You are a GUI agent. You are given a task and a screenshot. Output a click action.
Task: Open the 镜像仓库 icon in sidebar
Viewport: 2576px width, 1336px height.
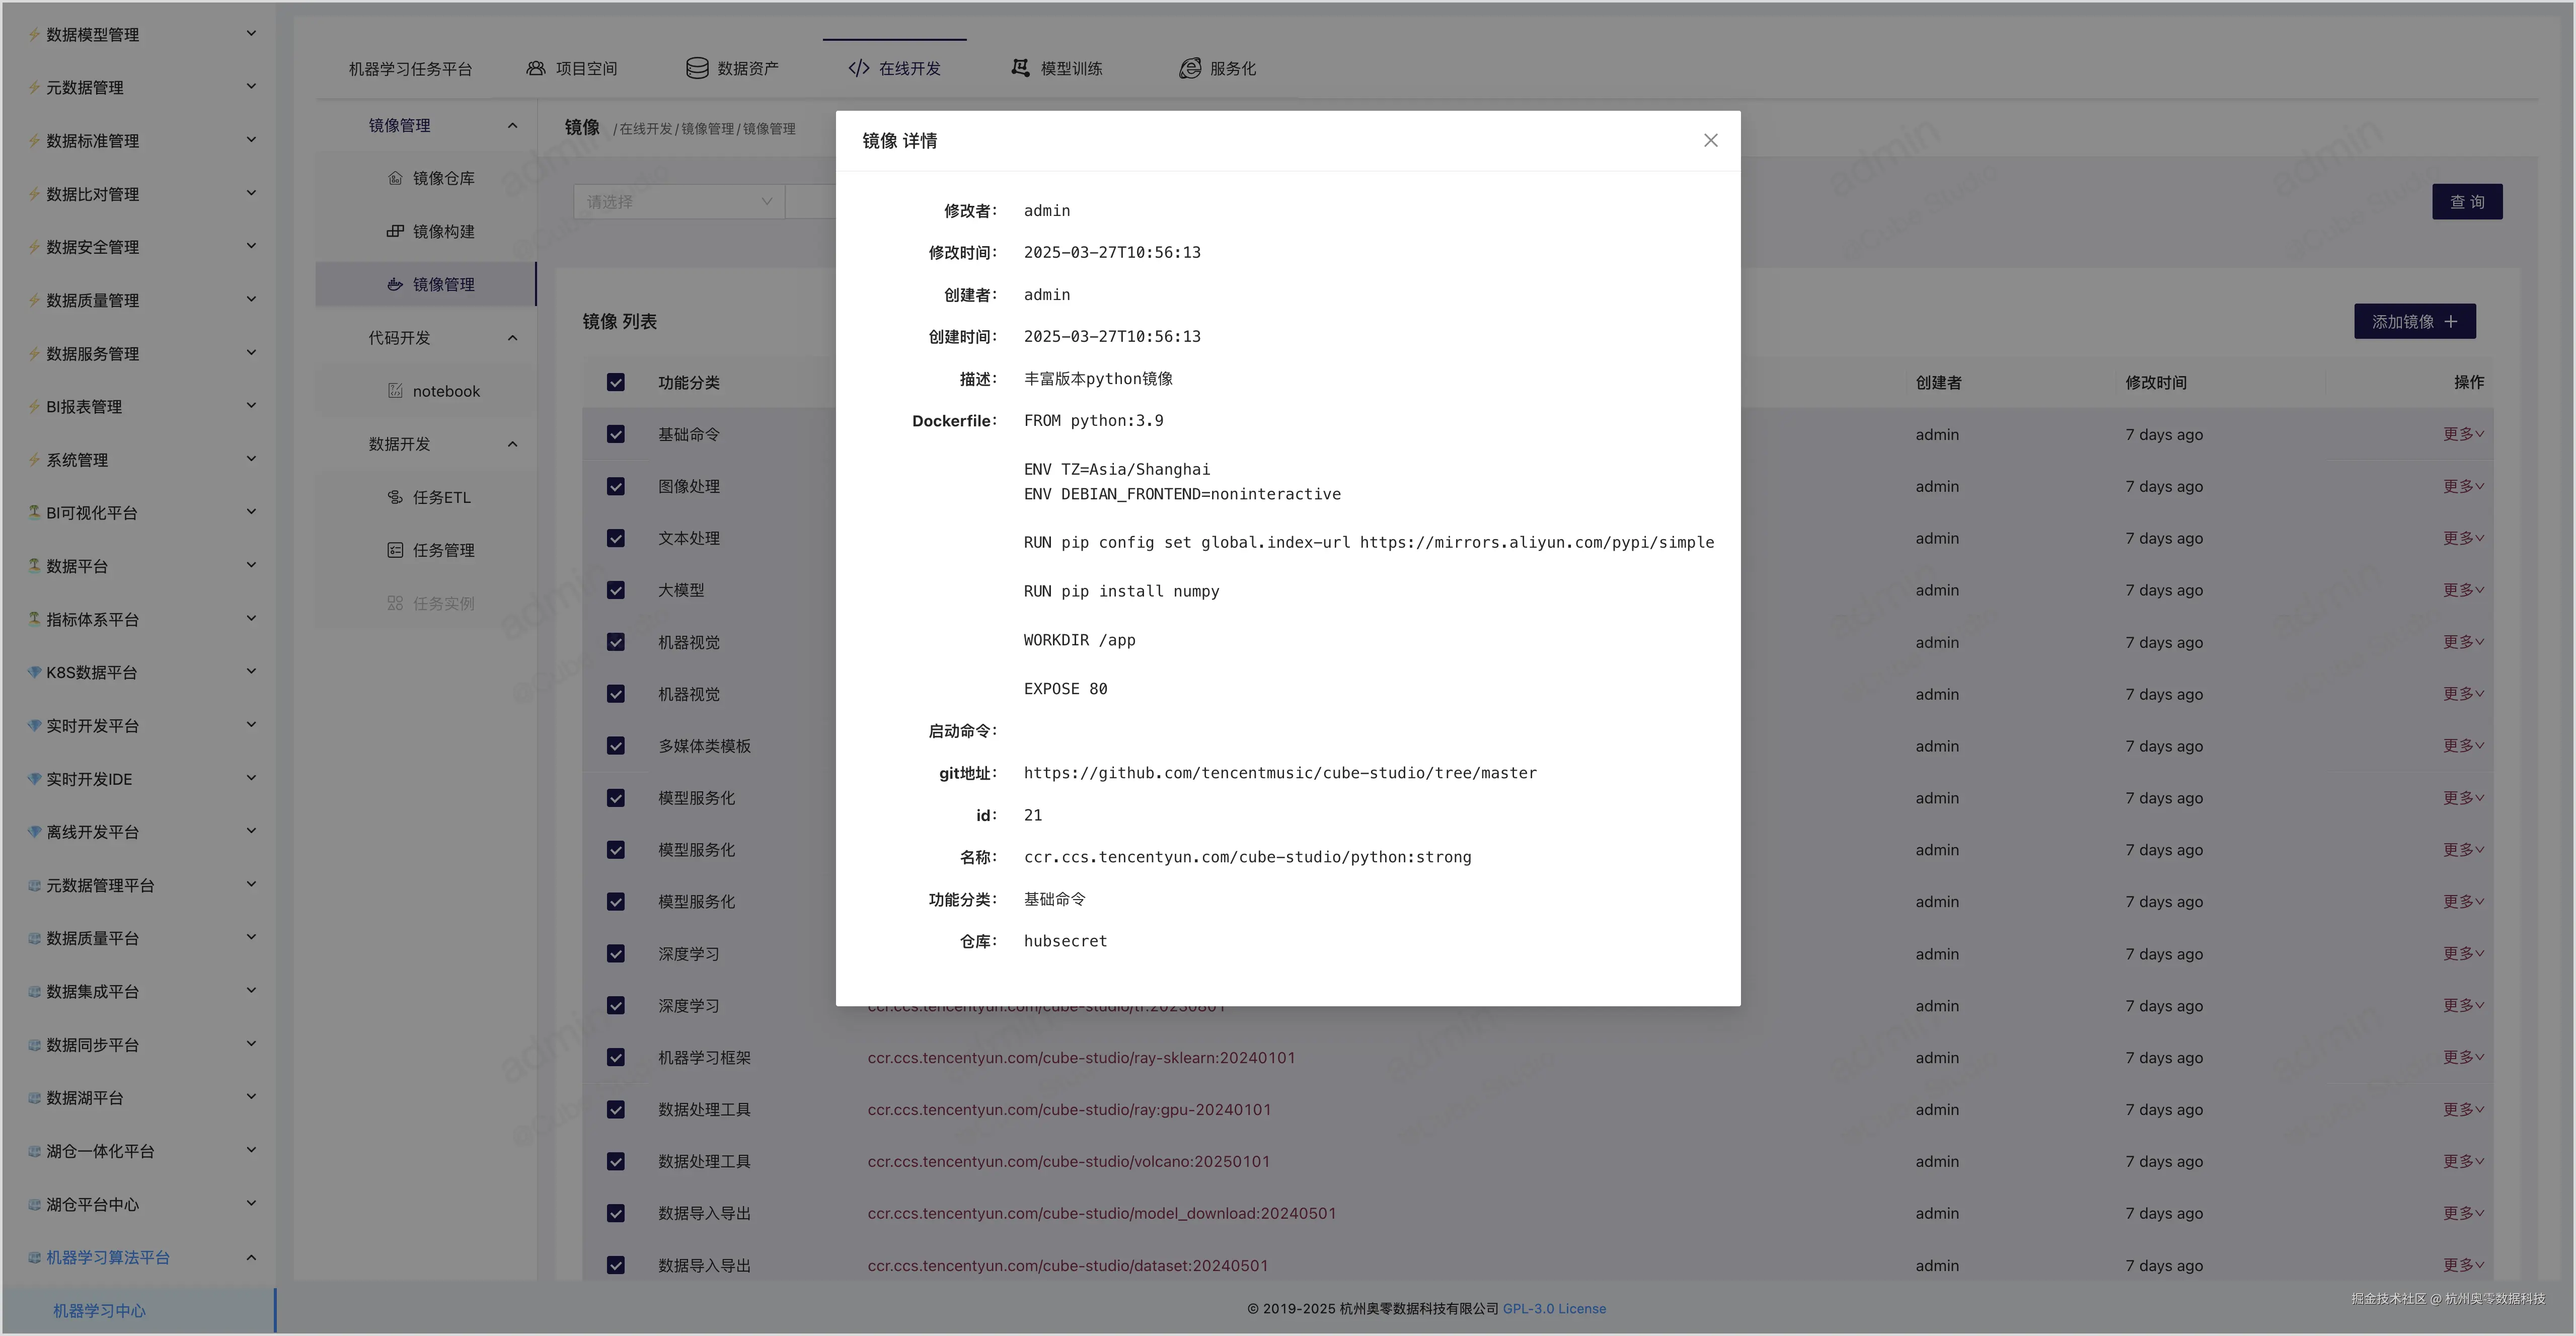coord(395,179)
